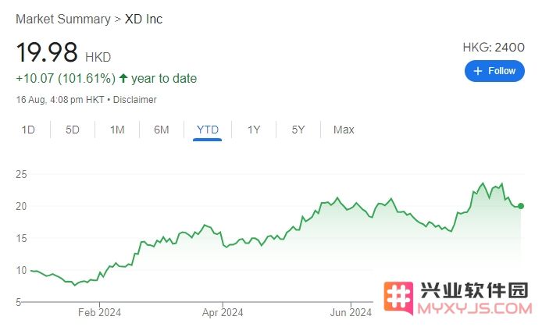Switch to the 6M chart range
Screen dimensions: 542x327
(162, 130)
